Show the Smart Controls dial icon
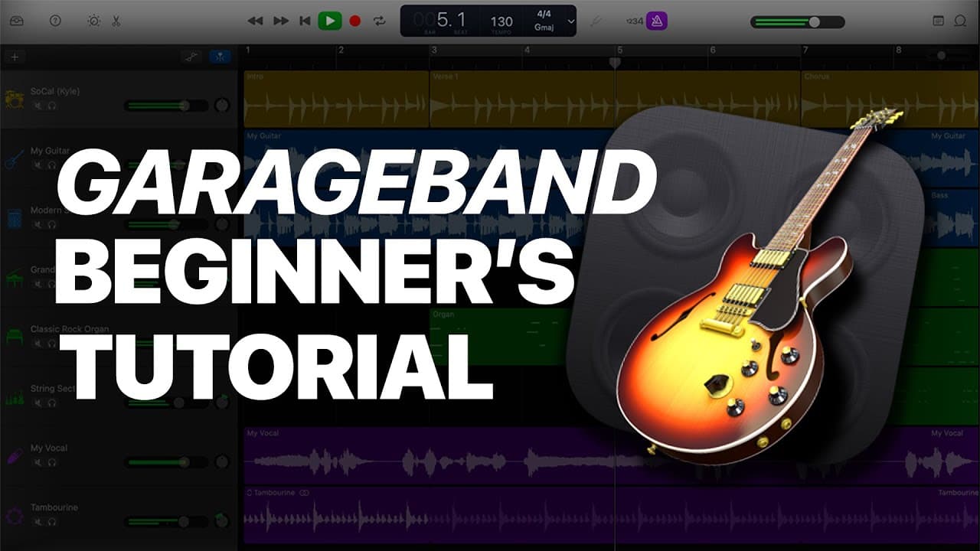 [93, 21]
